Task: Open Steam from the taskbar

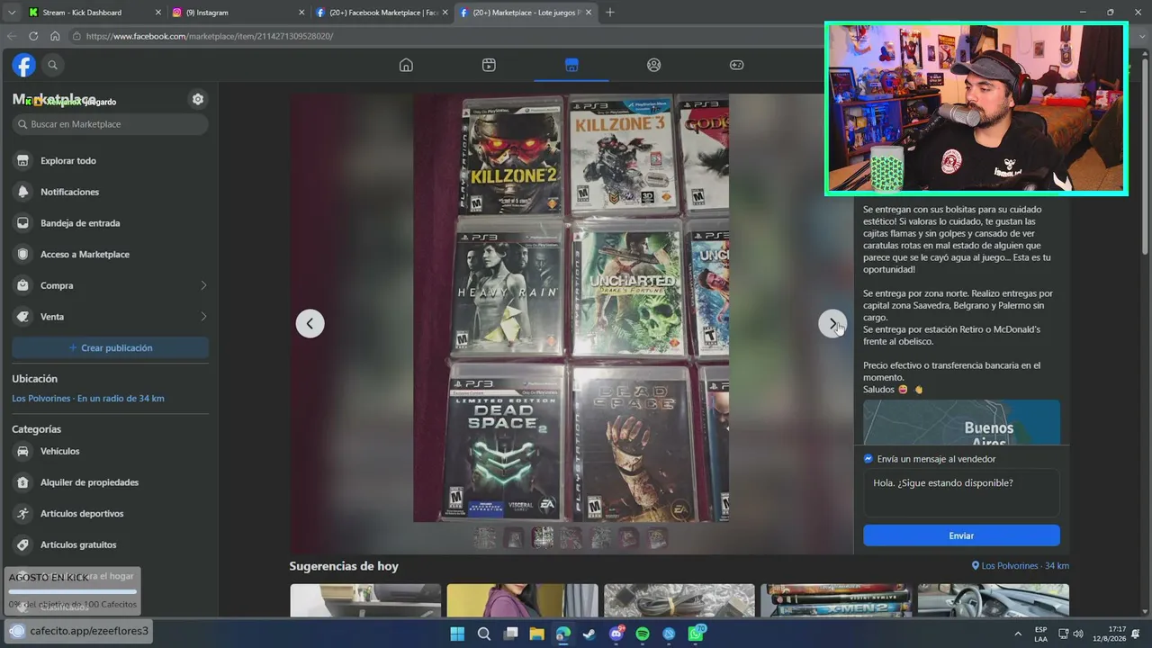Action: 589,634
